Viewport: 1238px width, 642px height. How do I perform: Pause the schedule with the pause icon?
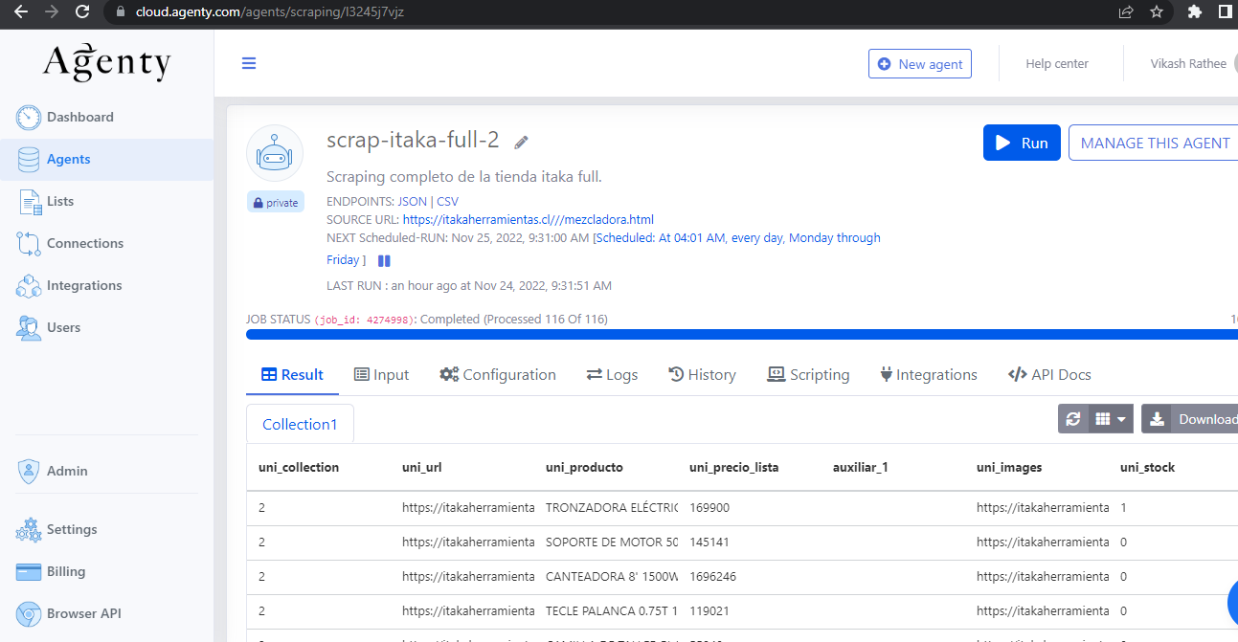(x=384, y=261)
